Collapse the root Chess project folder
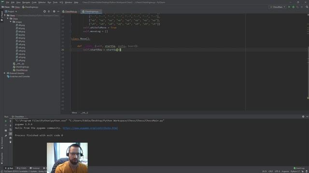Image resolution: width=309 pixels, height=173 pixels. coord(5,15)
